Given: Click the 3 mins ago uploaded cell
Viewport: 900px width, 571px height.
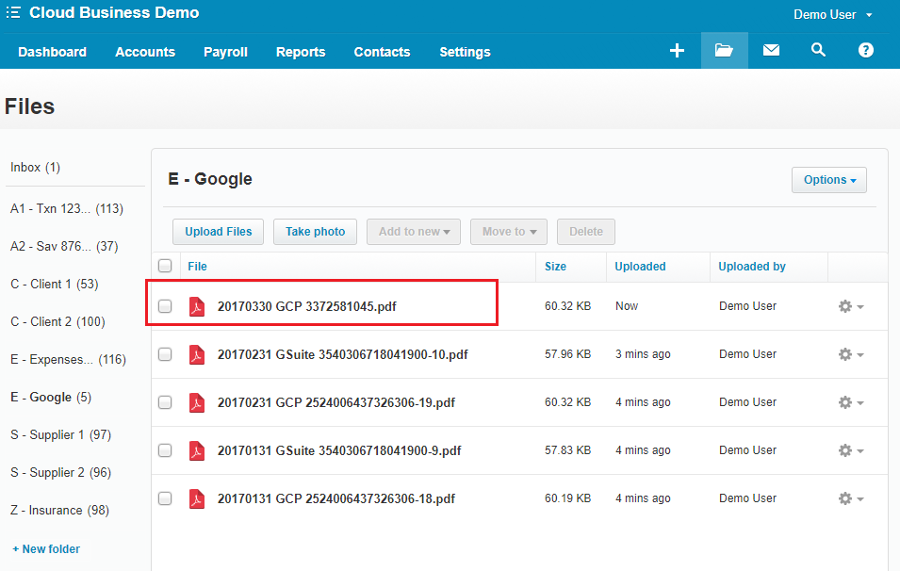Looking at the screenshot, I should pyautogui.click(x=643, y=354).
